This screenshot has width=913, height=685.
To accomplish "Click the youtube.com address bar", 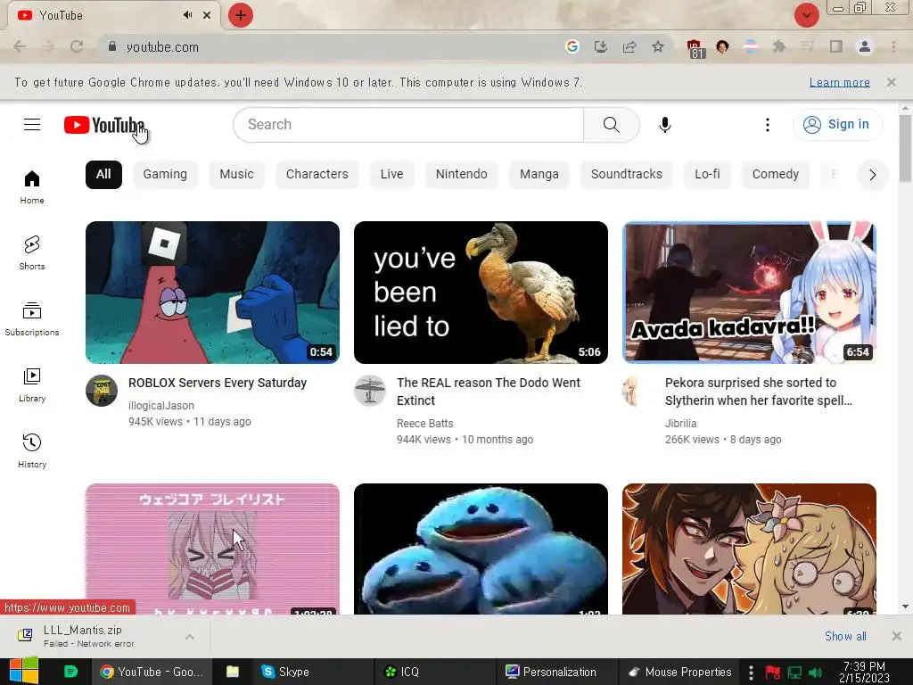I will 332,46.
